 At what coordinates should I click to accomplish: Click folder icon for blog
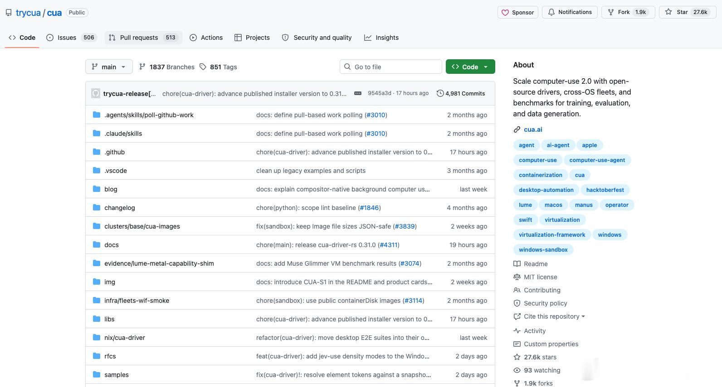pyautogui.click(x=97, y=189)
